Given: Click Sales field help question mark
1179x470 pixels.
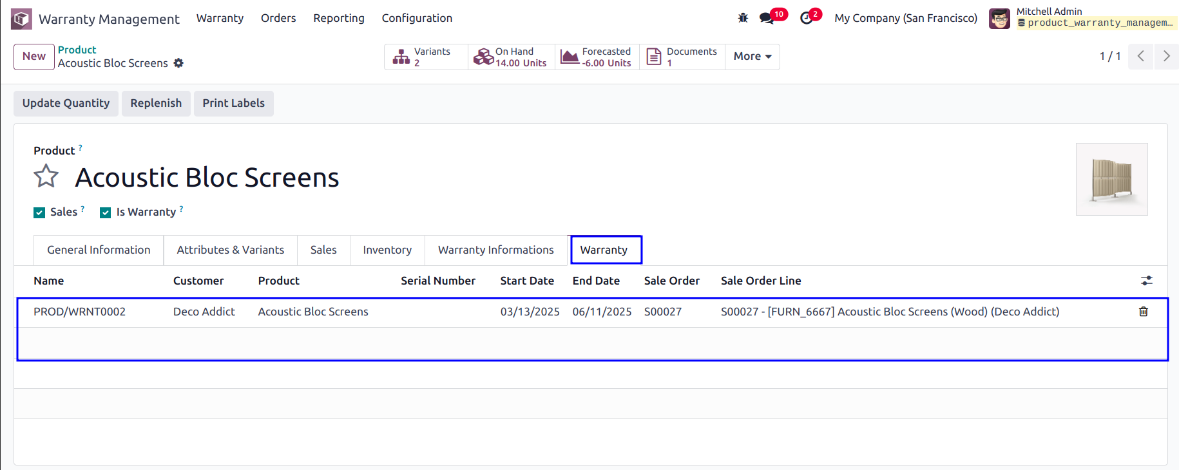Looking at the screenshot, I should click(82, 209).
